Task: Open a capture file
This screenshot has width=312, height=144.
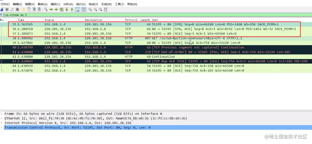Action: (24, 9)
